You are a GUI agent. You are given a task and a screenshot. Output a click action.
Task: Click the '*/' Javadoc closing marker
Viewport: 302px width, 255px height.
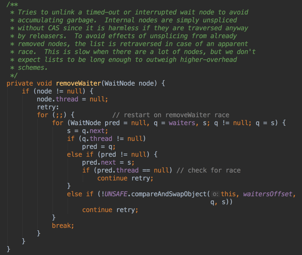[x=14, y=75]
